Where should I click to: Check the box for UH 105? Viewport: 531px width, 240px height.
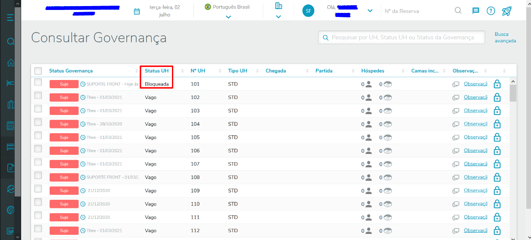38,135
